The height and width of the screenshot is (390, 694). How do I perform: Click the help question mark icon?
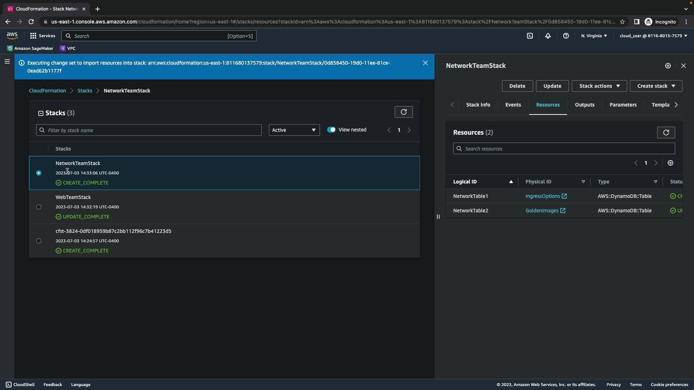coord(566,36)
